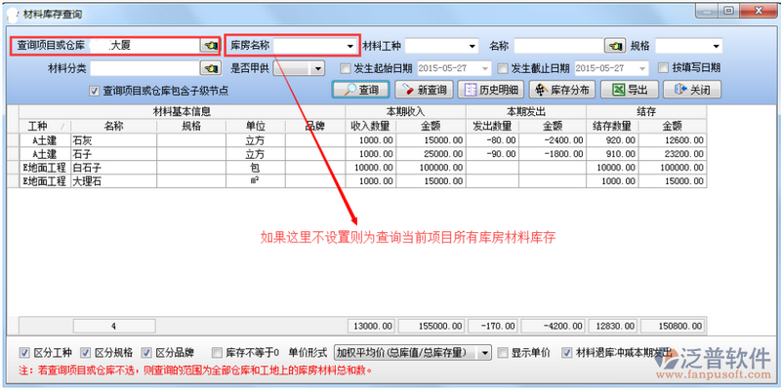Toggle the 区分品牌 checkbox
Image resolution: width=781 pixels, height=390 pixels.
point(147,352)
